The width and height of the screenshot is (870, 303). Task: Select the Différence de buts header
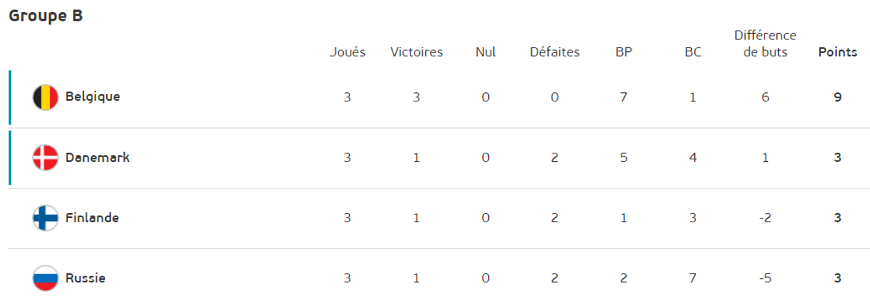(x=765, y=43)
